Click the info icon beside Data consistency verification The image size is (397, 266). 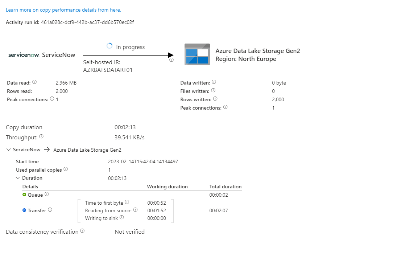click(x=82, y=231)
